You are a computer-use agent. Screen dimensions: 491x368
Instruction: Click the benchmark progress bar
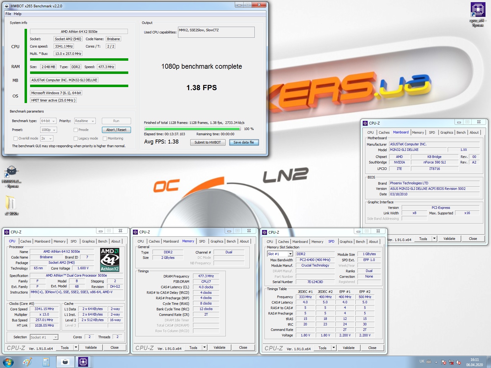192,129
